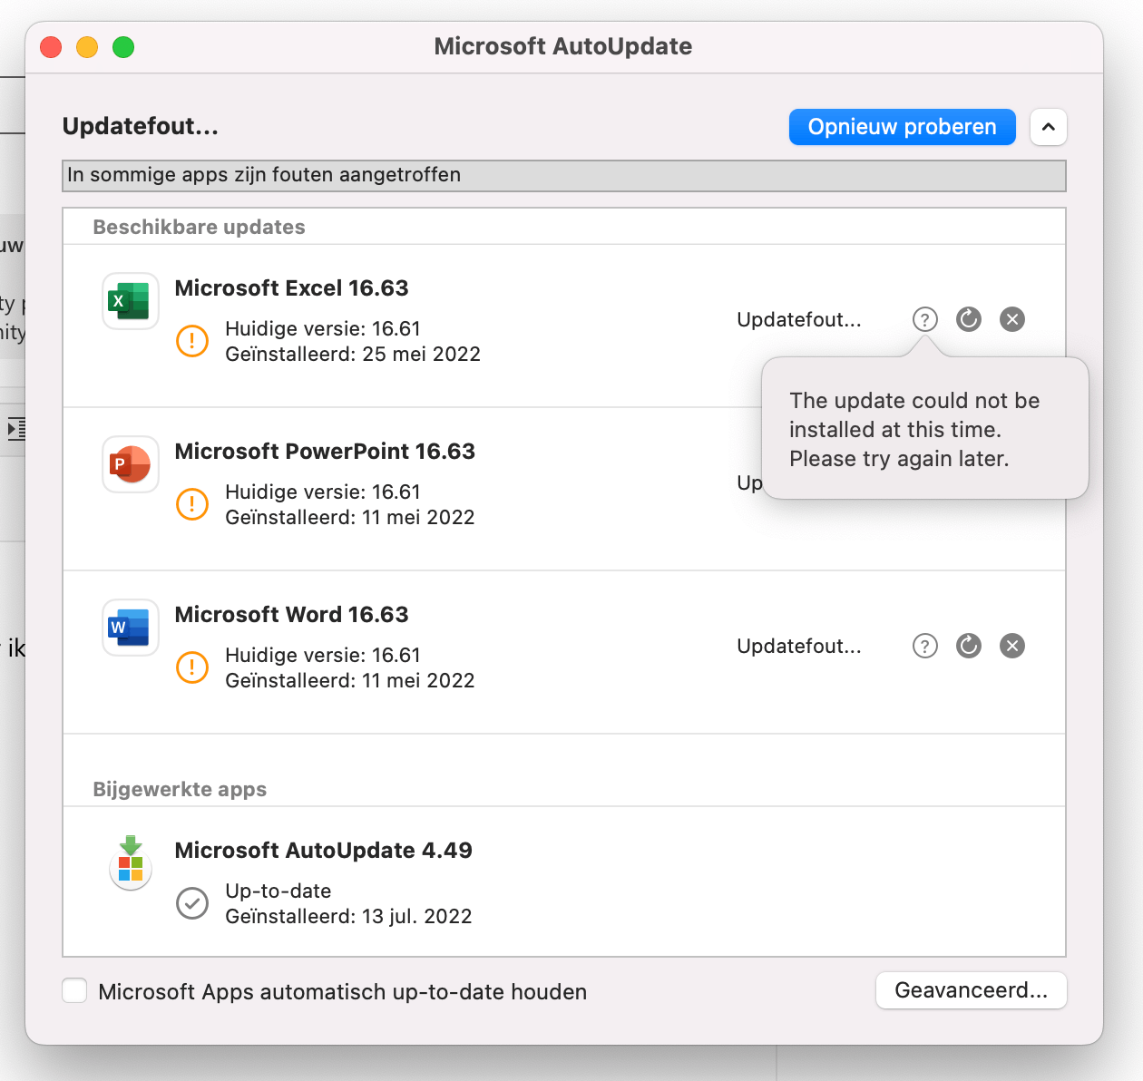Cancel the Word update with X icon
Screen dimensions: 1143x1081
[1012, 646]
